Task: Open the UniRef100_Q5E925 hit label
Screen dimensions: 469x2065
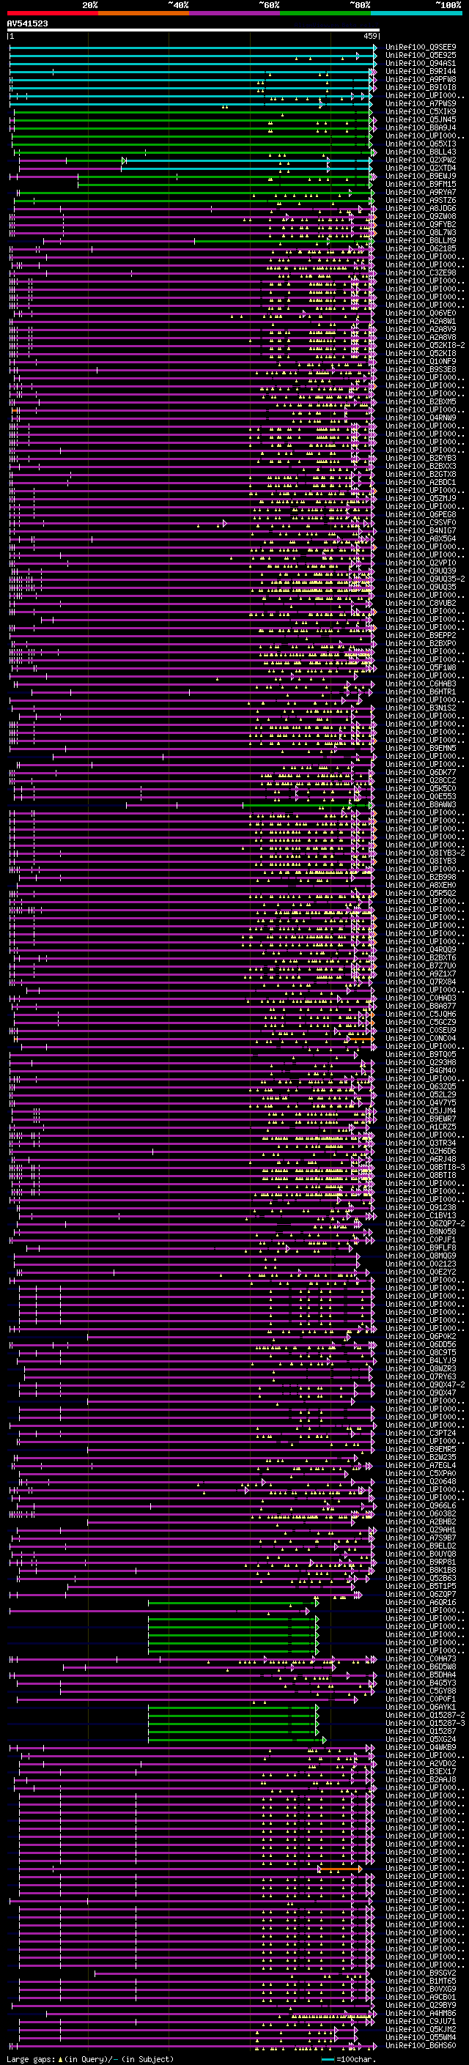Action: tap(421, 56)
